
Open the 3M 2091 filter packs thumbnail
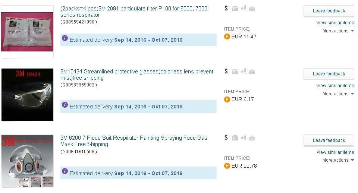27,32
